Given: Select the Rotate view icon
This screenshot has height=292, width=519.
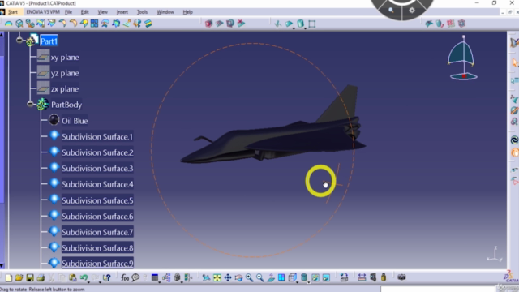Looking at the screenshot, I should tap(238, 277).
